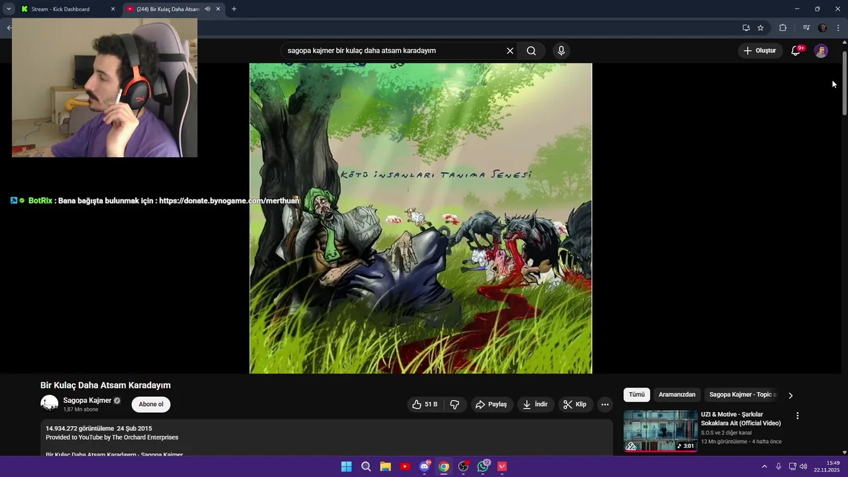Share the video using Paylaş
Screen dimensions: 848x477
click(492, 404)
